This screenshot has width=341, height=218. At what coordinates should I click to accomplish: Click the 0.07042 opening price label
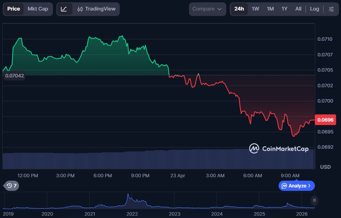(x=15, y=76)
